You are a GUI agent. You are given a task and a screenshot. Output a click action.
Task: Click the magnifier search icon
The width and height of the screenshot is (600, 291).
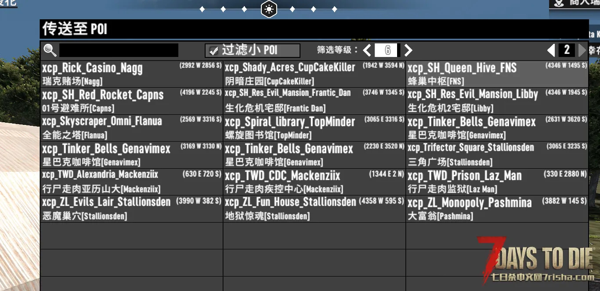50,50
